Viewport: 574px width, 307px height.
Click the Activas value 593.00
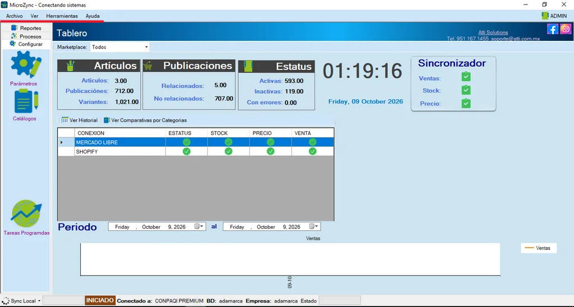(294, 81)
